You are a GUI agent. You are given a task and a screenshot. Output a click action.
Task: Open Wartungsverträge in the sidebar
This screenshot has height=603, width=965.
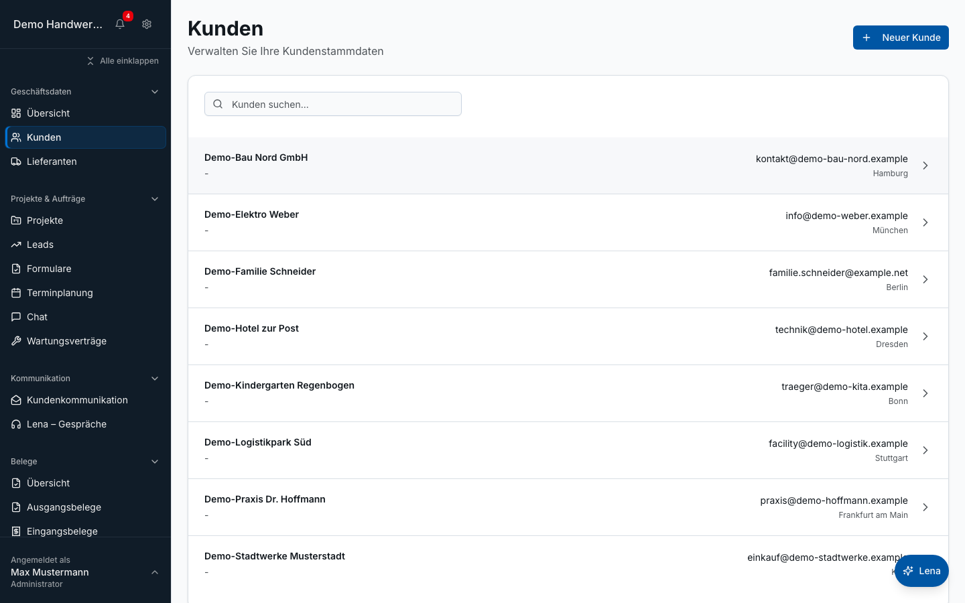[x=85, y=341]
